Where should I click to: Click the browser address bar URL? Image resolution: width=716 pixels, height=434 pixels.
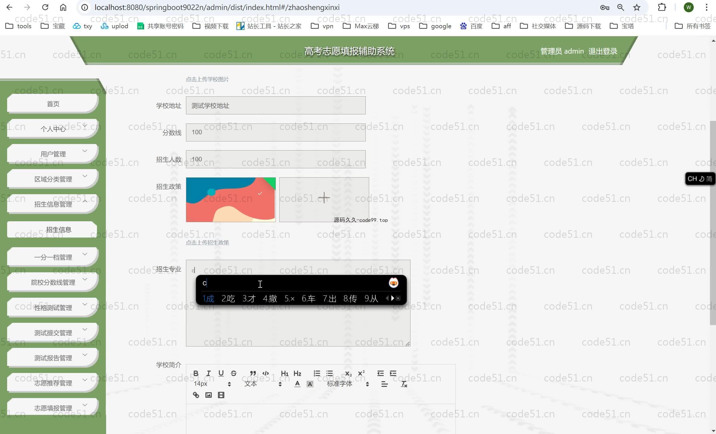(217, 7)
